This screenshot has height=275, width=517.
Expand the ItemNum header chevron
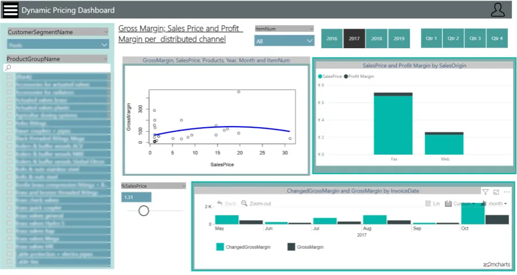311,29
